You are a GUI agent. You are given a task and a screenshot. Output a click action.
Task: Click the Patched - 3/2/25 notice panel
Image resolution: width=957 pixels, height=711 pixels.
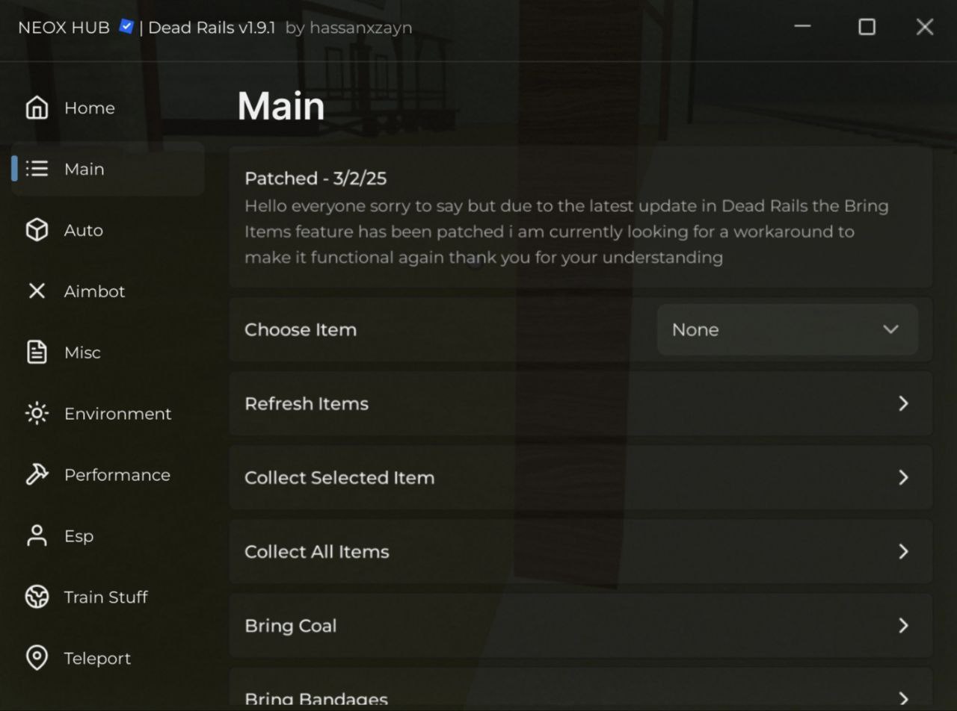(x=580, y=217)
